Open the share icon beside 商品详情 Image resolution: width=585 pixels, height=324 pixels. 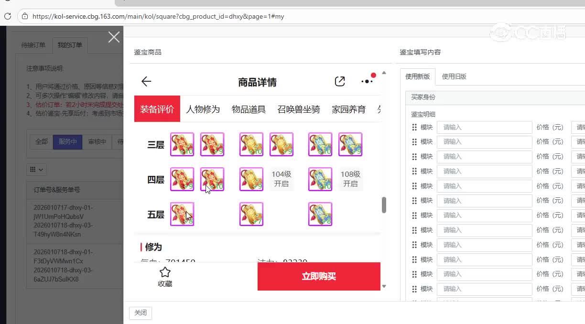(340, 82)
